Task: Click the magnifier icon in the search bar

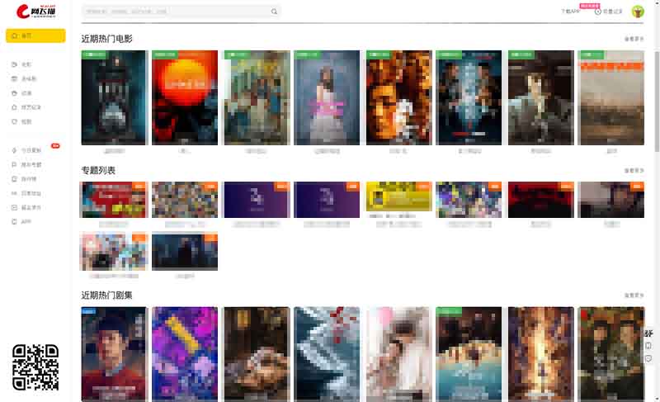Action: [274, 12]
